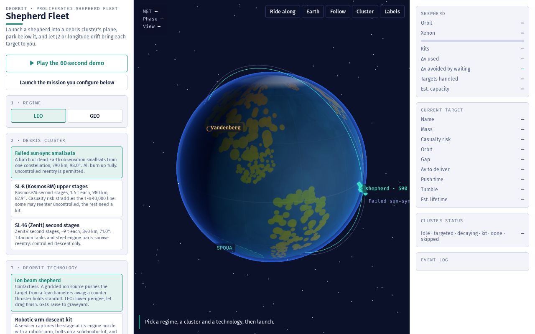Viewport: 535px width, 334px height.
Task: Click the 'Δv to deliver' target row
Action: 472,170
